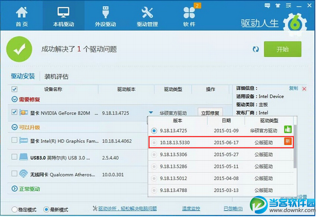Click the 复制 link in details panel
Viewport: 316px width, 217px height.
[x=293, y=88]
